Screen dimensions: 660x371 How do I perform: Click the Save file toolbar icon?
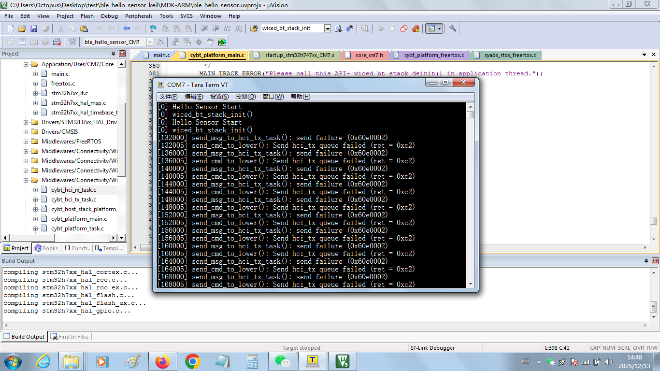click(34, 29)
